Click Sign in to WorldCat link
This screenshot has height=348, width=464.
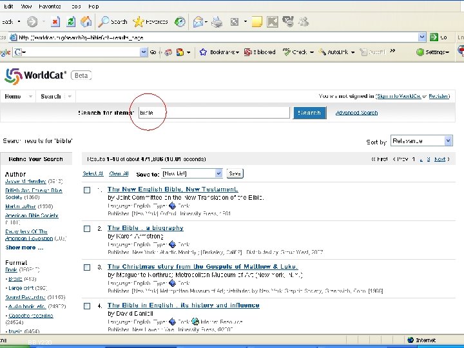(x=399, y=96)
